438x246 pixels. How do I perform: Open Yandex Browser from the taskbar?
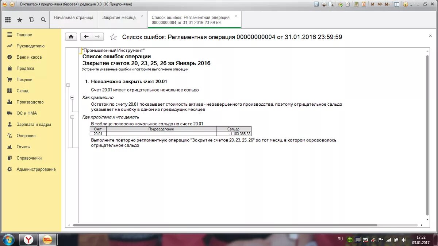[x=28, y=239]
